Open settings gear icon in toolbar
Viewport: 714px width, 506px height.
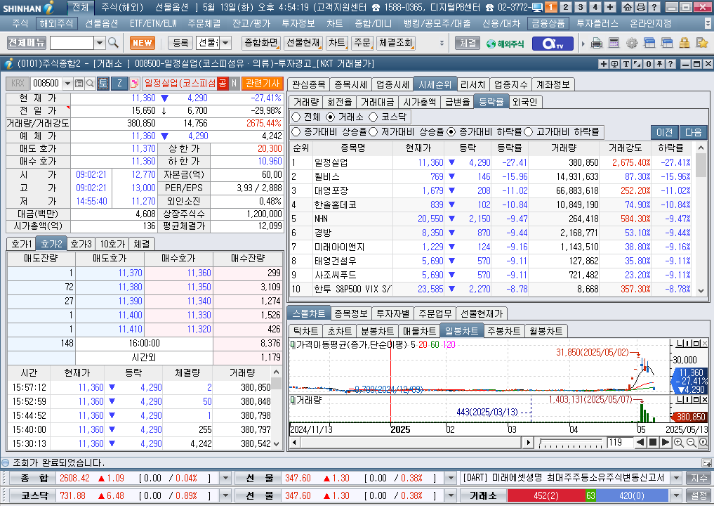pos(632,44)
